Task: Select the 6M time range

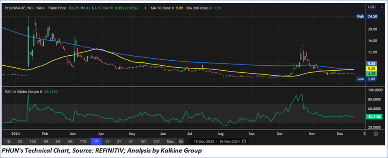Action: (70, 141)
